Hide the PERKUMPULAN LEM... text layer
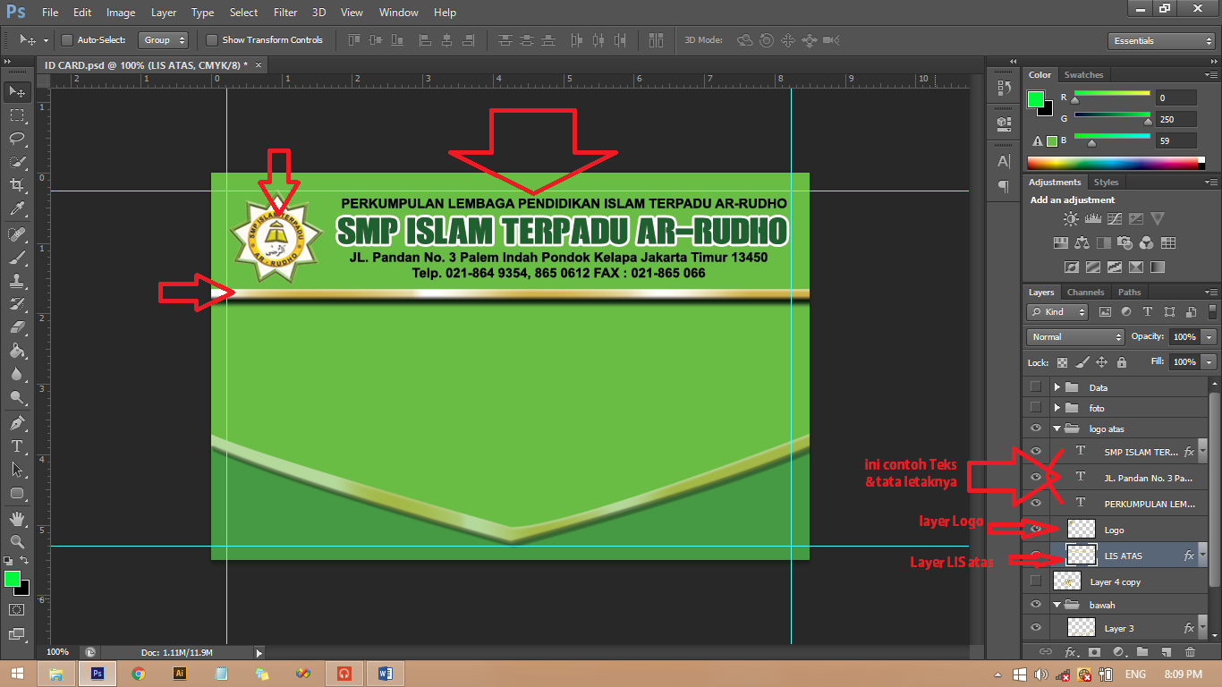Screen dimensions: 1222x687 (x=1036, y=504)
